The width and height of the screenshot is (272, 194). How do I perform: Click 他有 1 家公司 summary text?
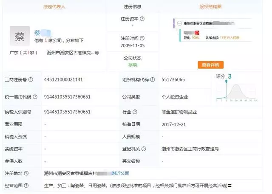[59, 40]
